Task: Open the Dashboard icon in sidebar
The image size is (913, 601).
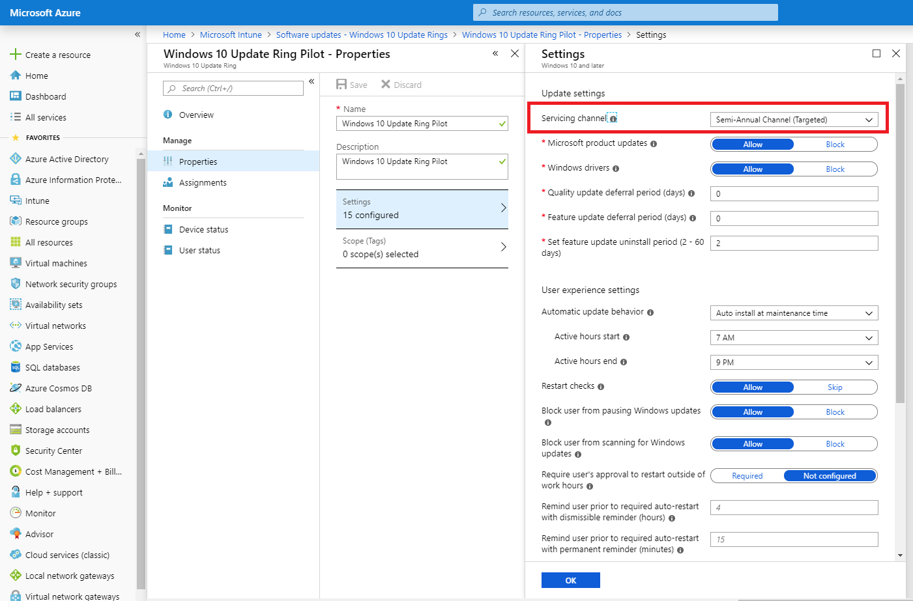Action: tap(16, 96)
